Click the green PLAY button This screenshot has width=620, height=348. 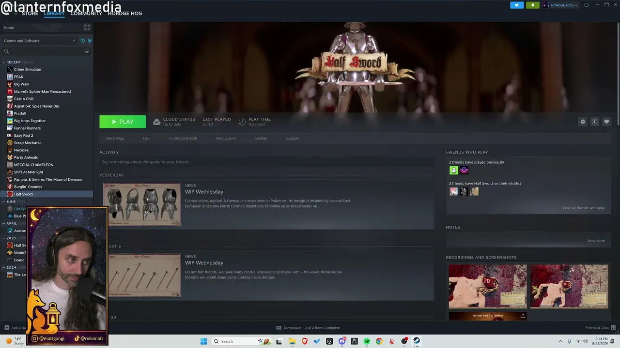pos(123,122)
